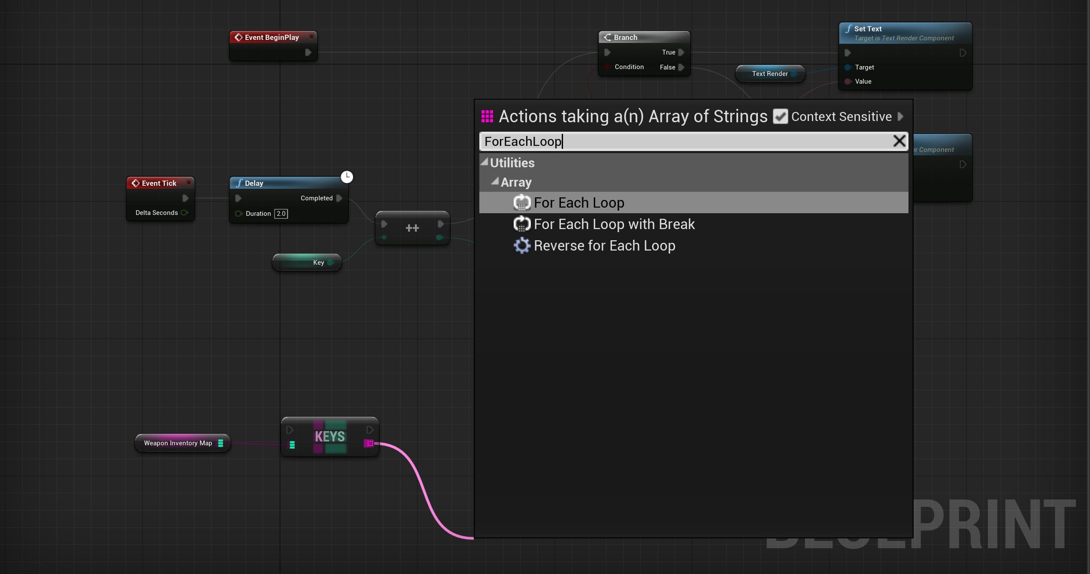
Task: Click the gear icon on Reverse for Each Loop
Action: coord(522,245)
